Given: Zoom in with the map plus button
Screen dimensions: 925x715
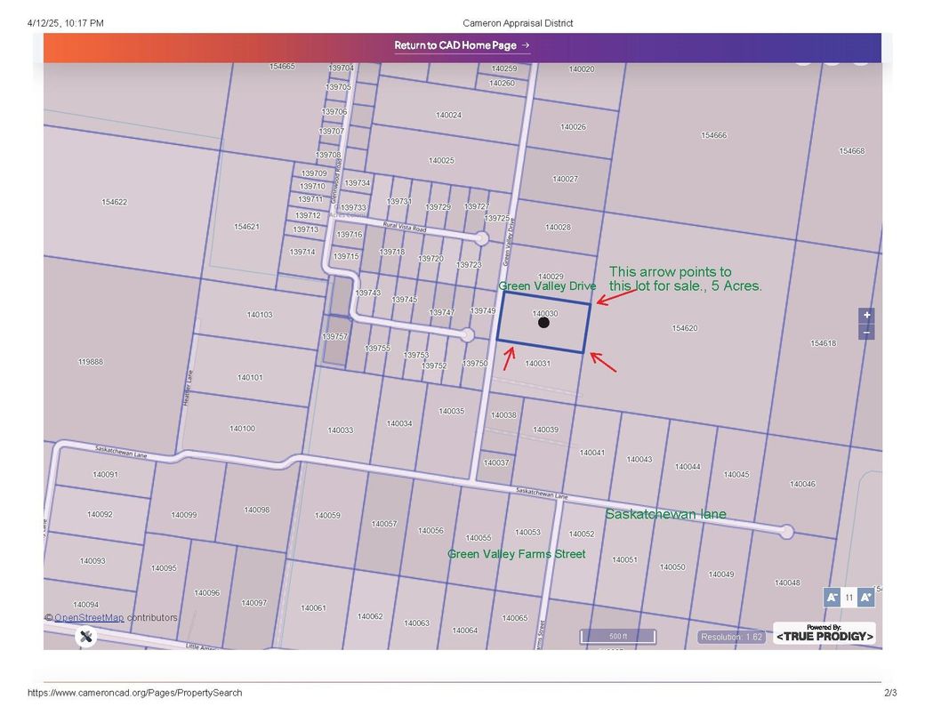Looking at the screenshot, I should [x=866, y=316].
